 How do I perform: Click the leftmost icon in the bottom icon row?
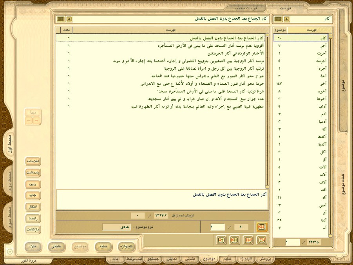(x=221, y=240)
